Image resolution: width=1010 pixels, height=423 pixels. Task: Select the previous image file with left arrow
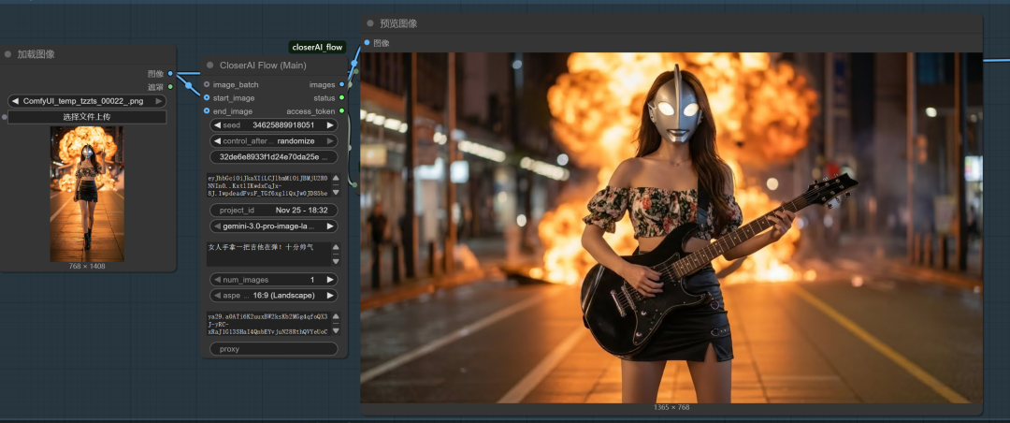tap(15, 101)
